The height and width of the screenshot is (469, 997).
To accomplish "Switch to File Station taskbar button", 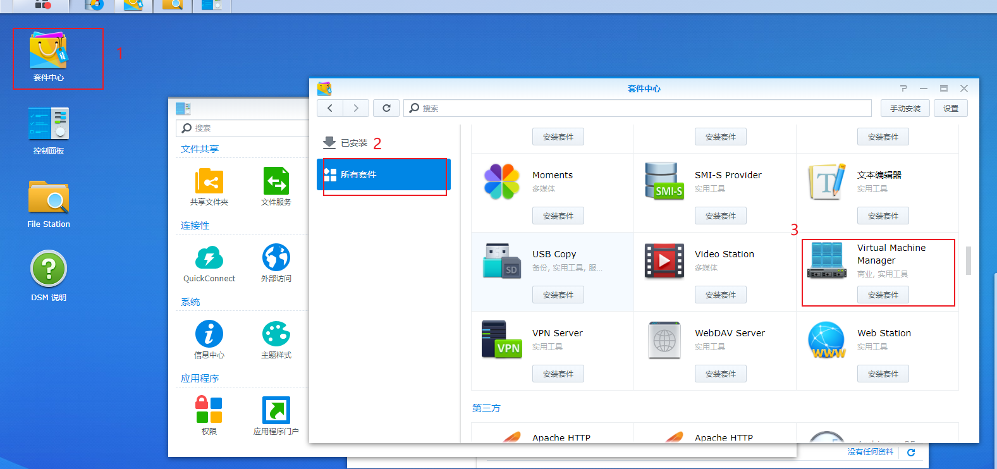I will point(173,5).
